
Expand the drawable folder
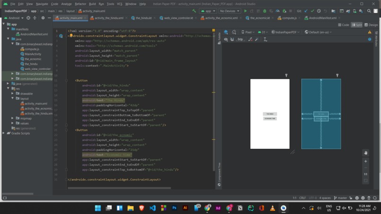pos(13,94)
